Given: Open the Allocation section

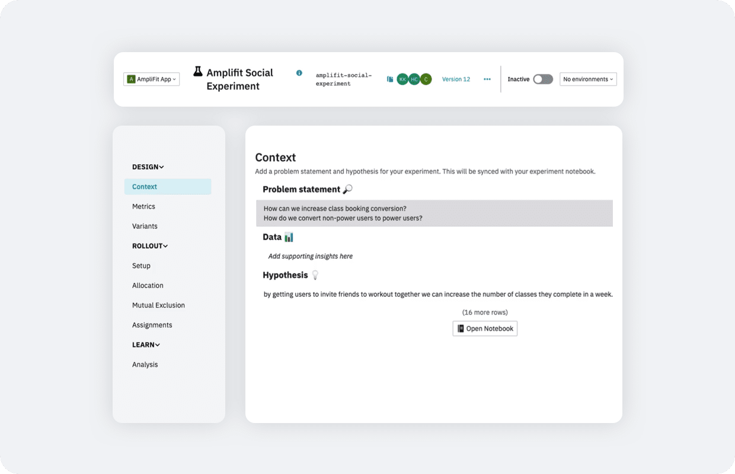Looking at the screenshot, I should tap(148, 286).
